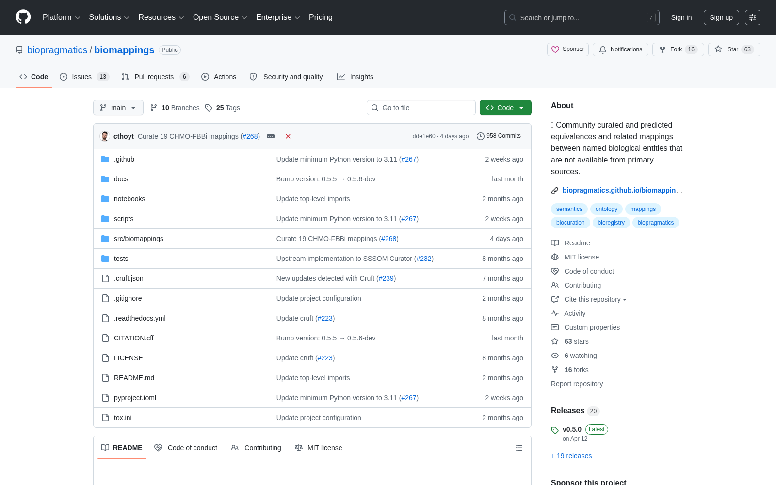This screenshot has width=776, height=485.
Task: Expand Cite this repository dropdown
Action: coord(596,299)
